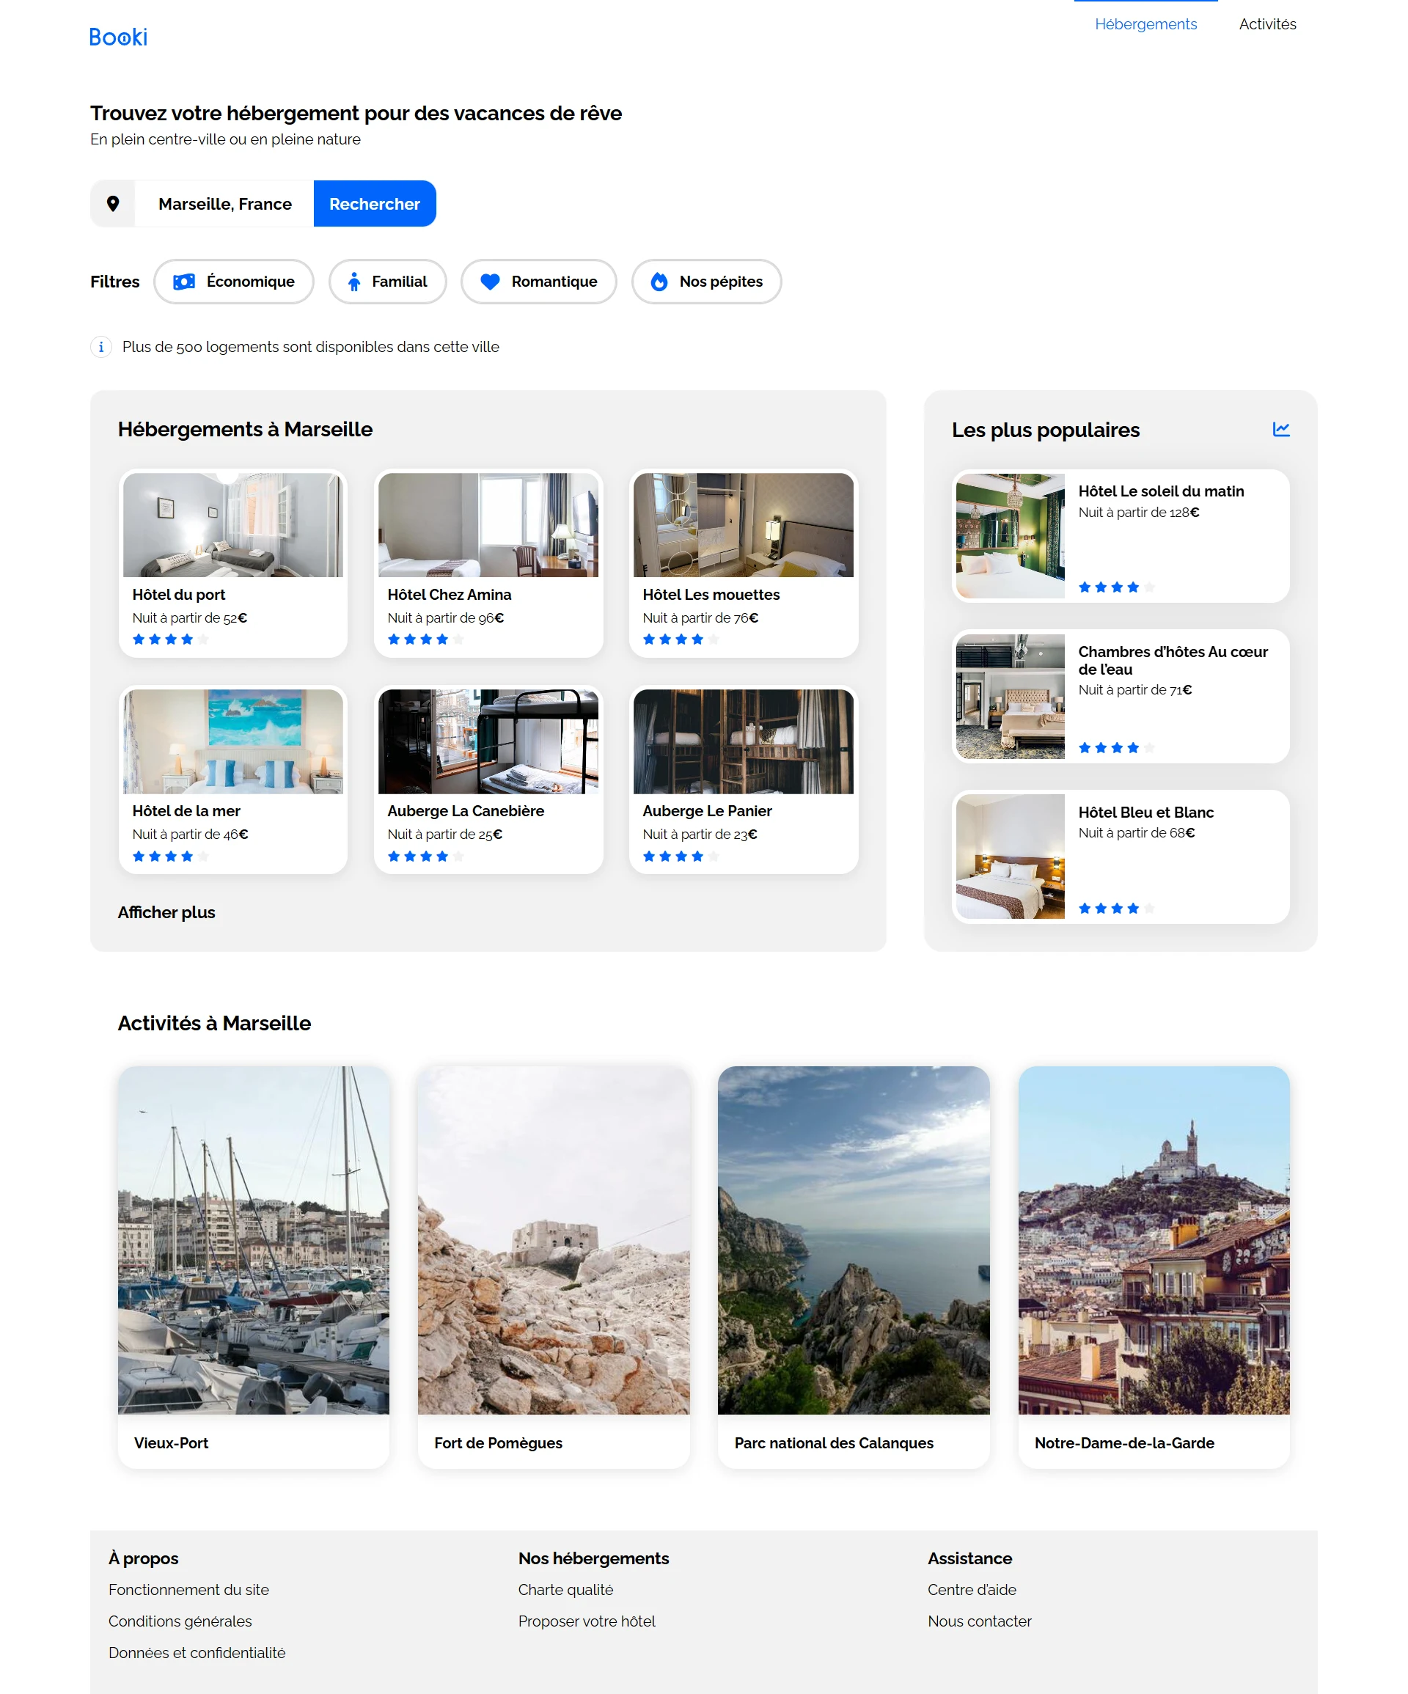Image resolution: width=1408 pixels, height=1694 pixels.
Task: Open Chambres d'hôtes Au cœur de l'eau photo
Action: [1011, 696]
